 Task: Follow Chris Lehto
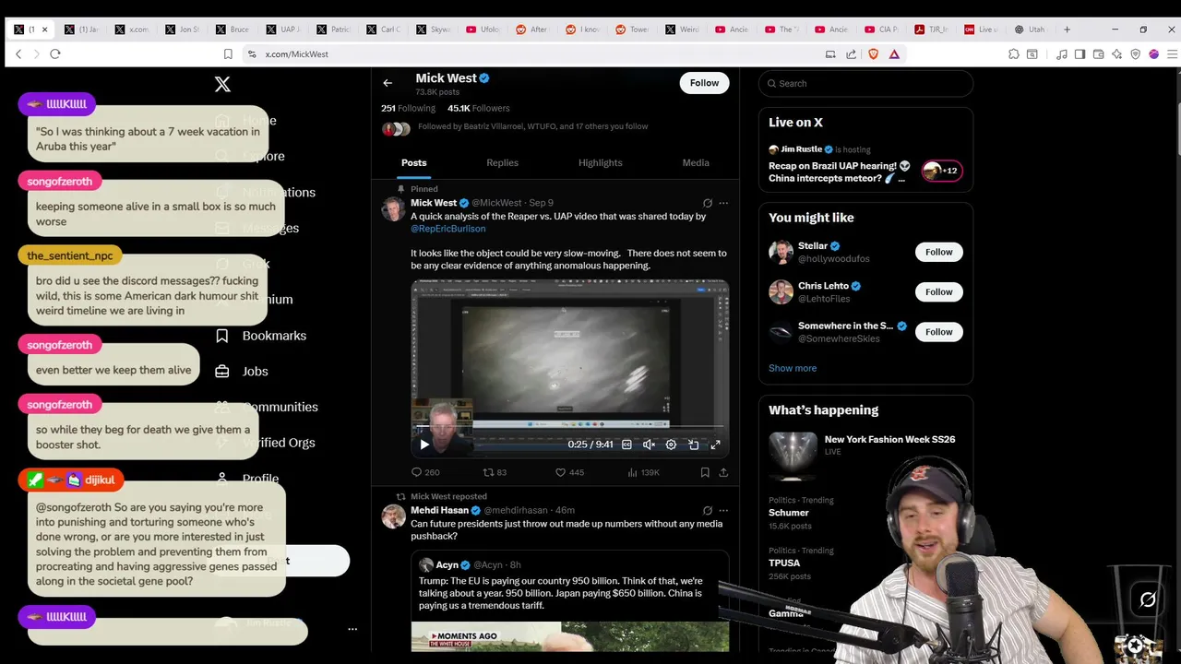[938, 291]
